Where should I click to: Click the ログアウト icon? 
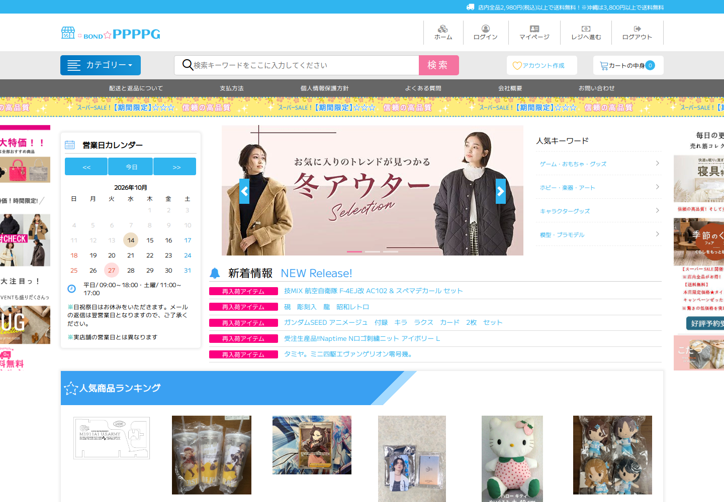[x=637, y=33]
